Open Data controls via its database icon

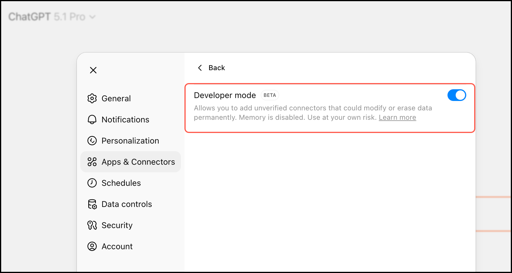(x=92, y=204)
